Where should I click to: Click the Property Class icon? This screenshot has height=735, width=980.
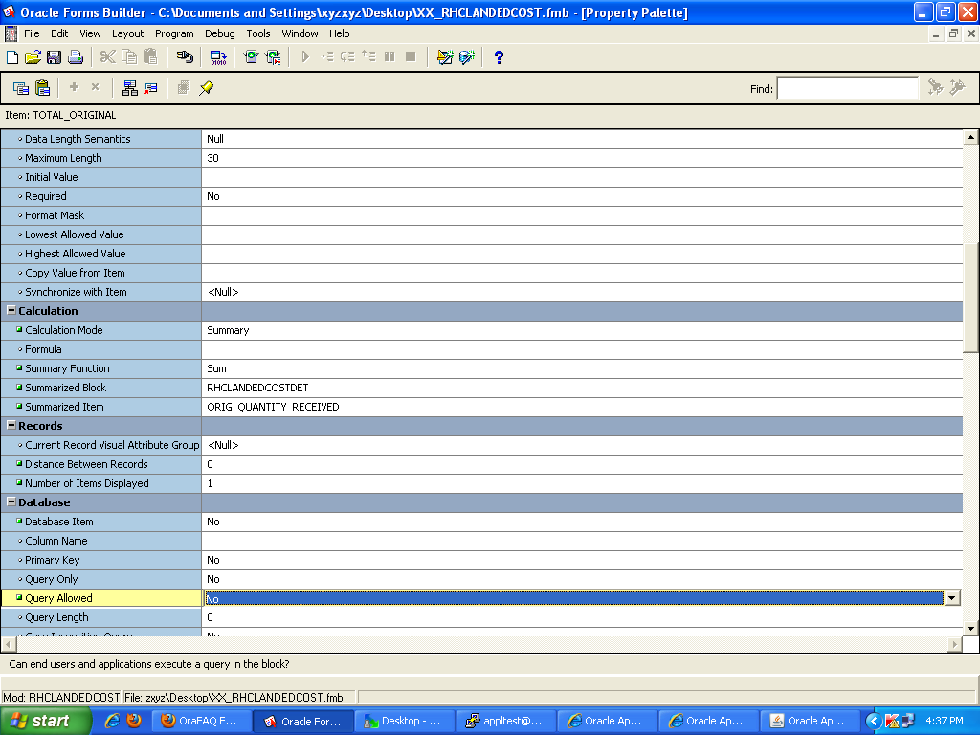[x=130, y=88]
